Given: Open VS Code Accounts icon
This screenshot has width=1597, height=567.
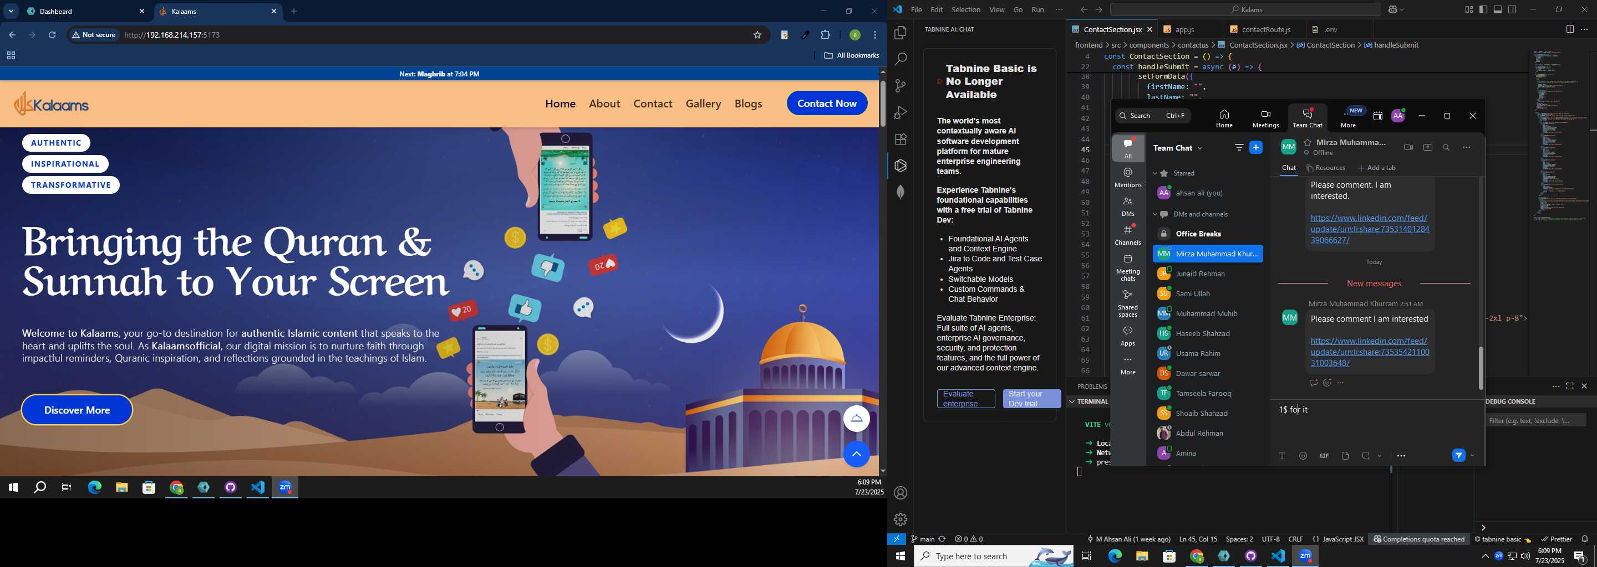Looking at the screenshot, I should click(x=900, y=493).
